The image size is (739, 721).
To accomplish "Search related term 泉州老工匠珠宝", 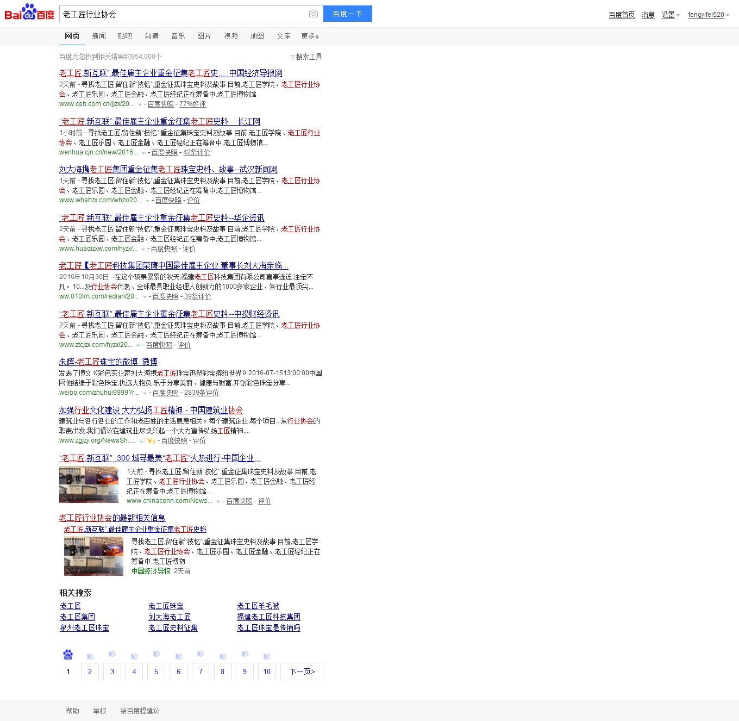I will [x=84, y=627].
